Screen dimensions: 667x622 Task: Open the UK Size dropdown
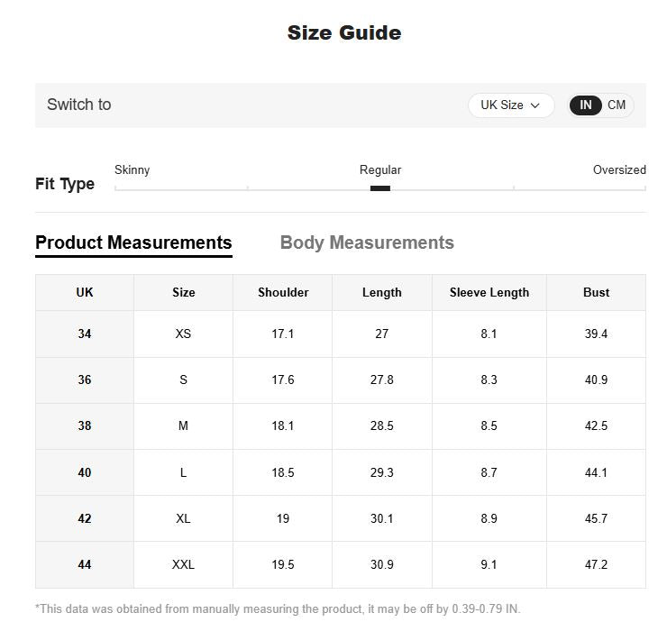click(x=511, y=105)
